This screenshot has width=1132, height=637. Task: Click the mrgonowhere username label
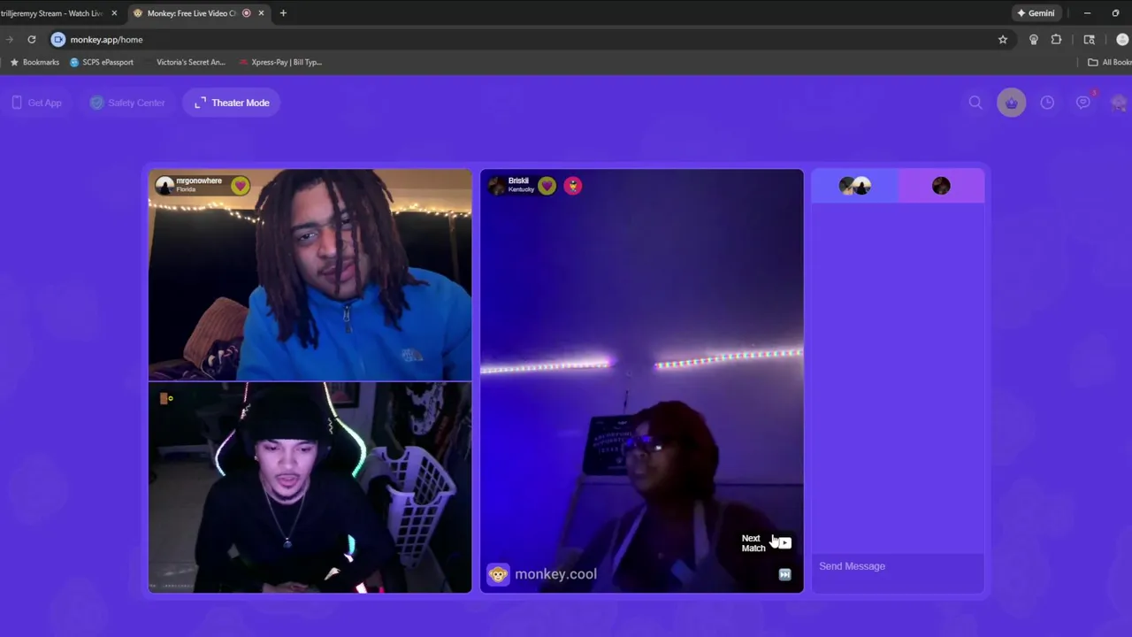(x=199, y=181)
